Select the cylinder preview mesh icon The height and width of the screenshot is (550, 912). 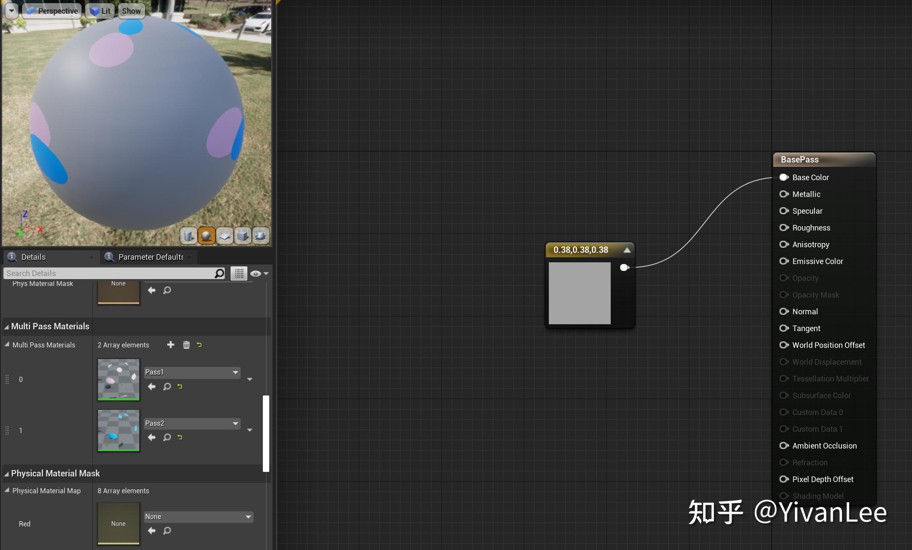click(x=188, y=235)
